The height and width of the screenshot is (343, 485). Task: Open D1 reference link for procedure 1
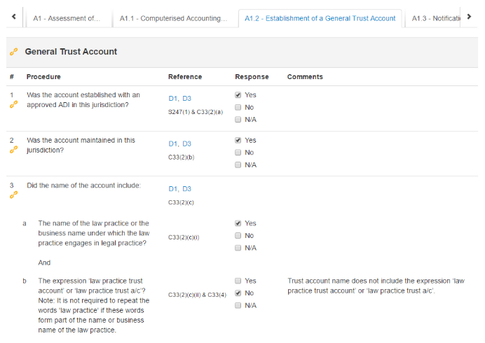(173, 99)
